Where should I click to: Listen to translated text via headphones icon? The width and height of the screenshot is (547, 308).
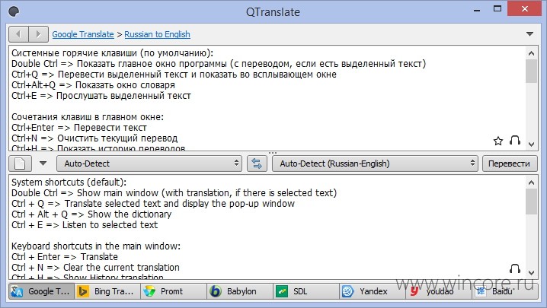515,268
